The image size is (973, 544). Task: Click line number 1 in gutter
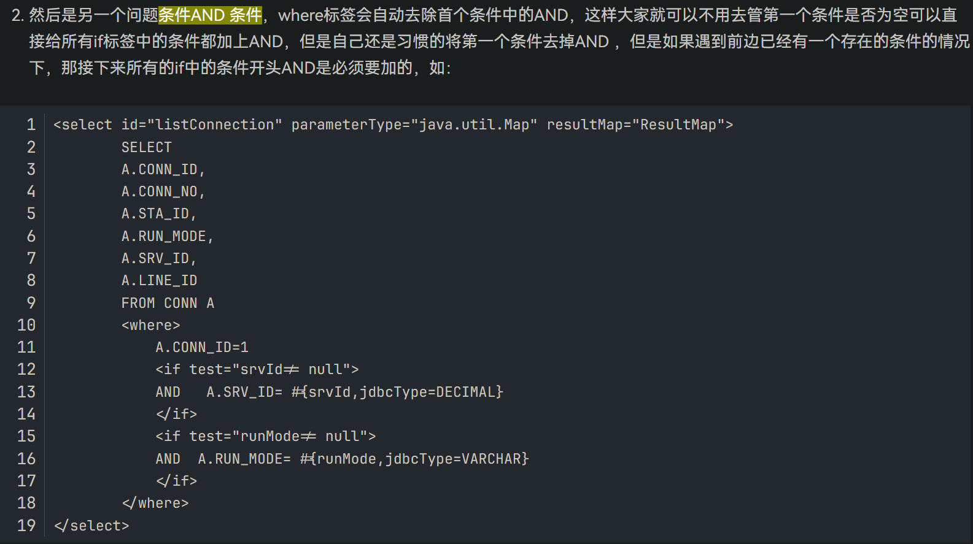pyautogui.click(x=31, y=125)
